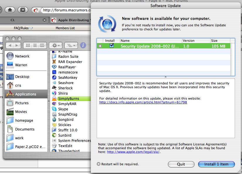
Task: Select the Security Update 2008-002 name
Action: tap(150, 46)
